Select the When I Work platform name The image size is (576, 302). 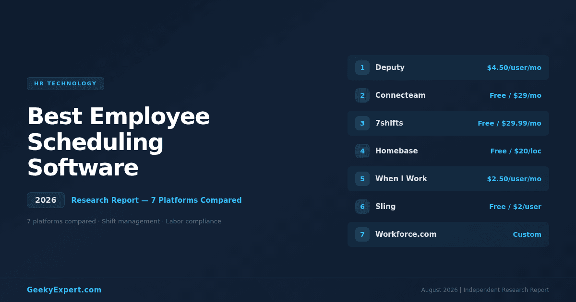point(401,179)
